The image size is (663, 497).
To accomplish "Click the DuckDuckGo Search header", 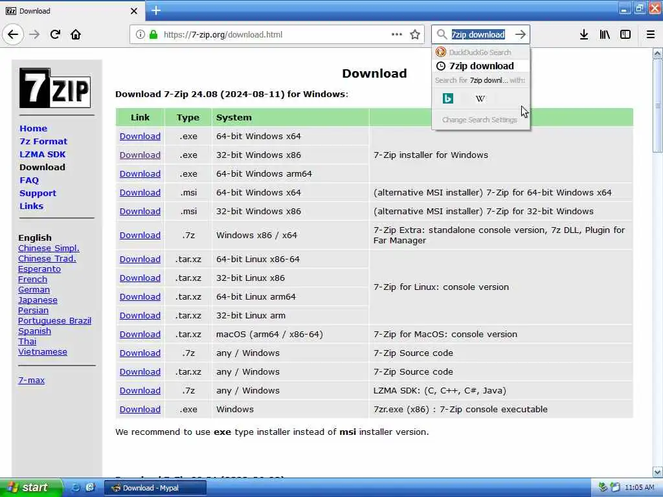I will pos(481,52).
